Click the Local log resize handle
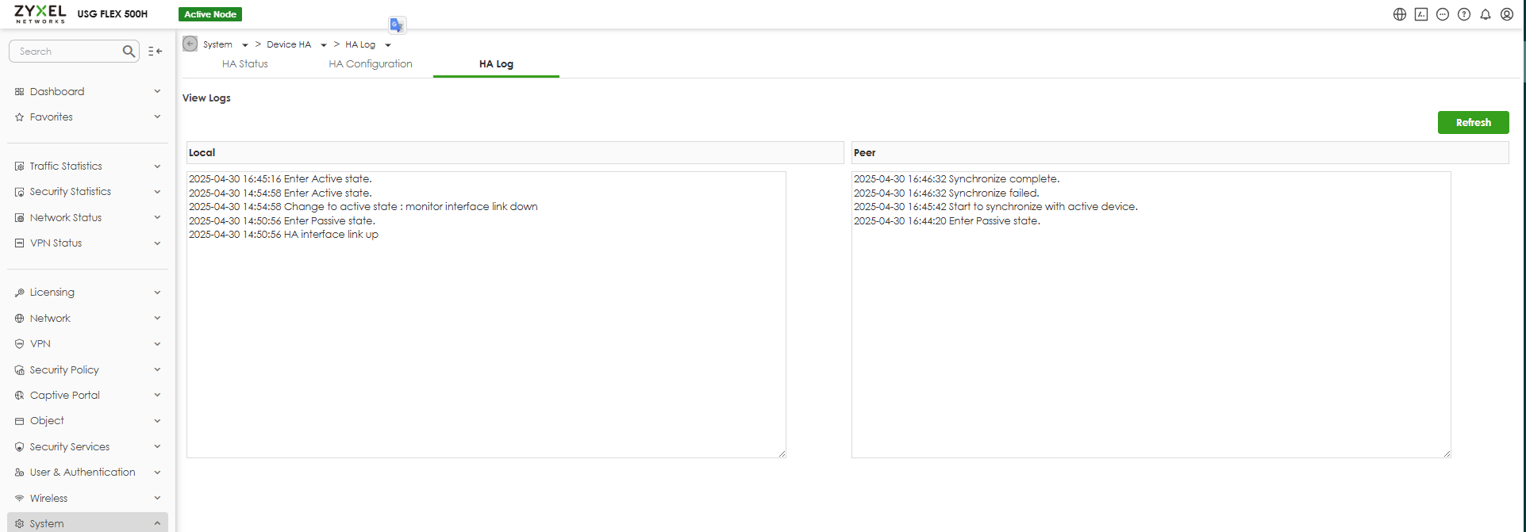 [x=782, y=454]
